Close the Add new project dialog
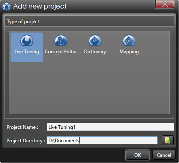This screenshot has width=179, height=163. click(x=165, y=4)
